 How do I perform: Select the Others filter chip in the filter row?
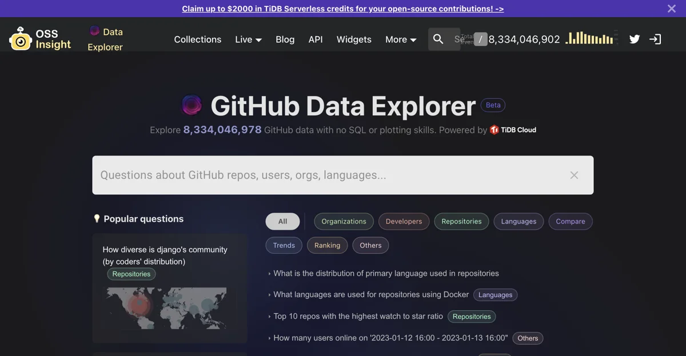(x=370, y=245)
